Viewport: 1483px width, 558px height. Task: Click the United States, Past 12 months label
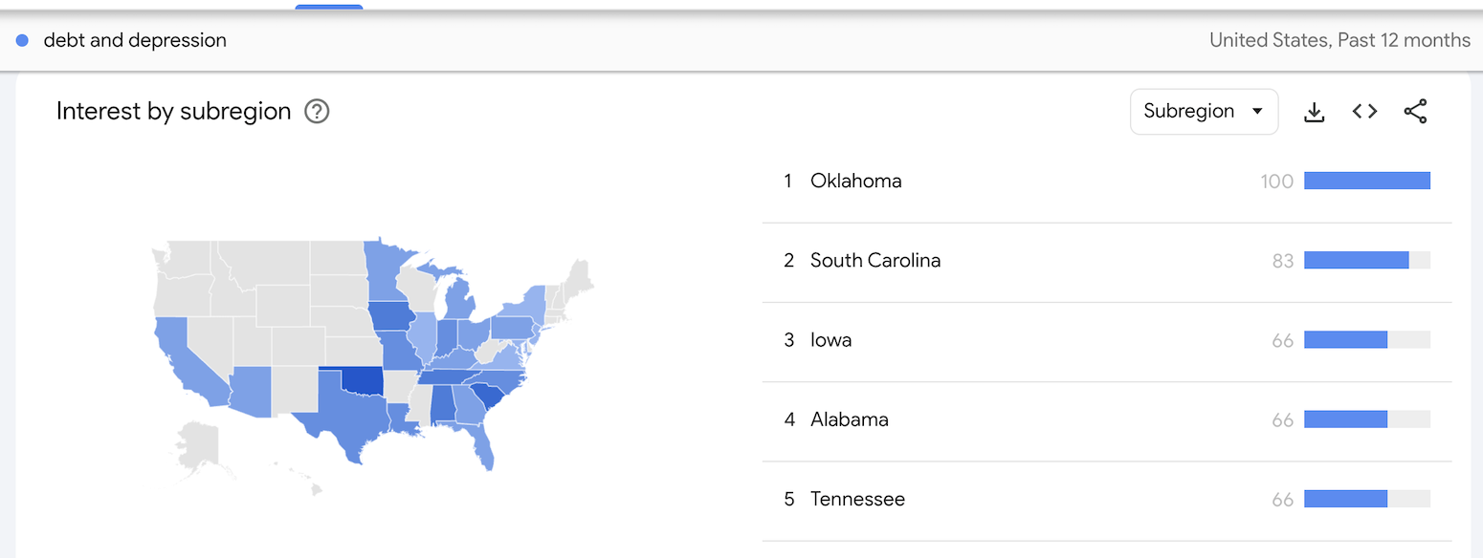coord(1339,40)
